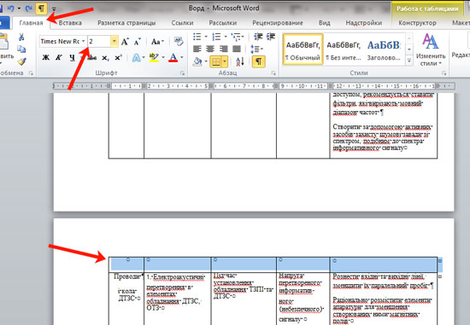
Task: Open the font name dropdown arrow
Action: point(84,41)
